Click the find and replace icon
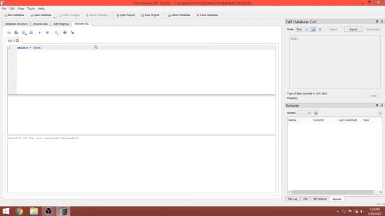 coord(72,32)
